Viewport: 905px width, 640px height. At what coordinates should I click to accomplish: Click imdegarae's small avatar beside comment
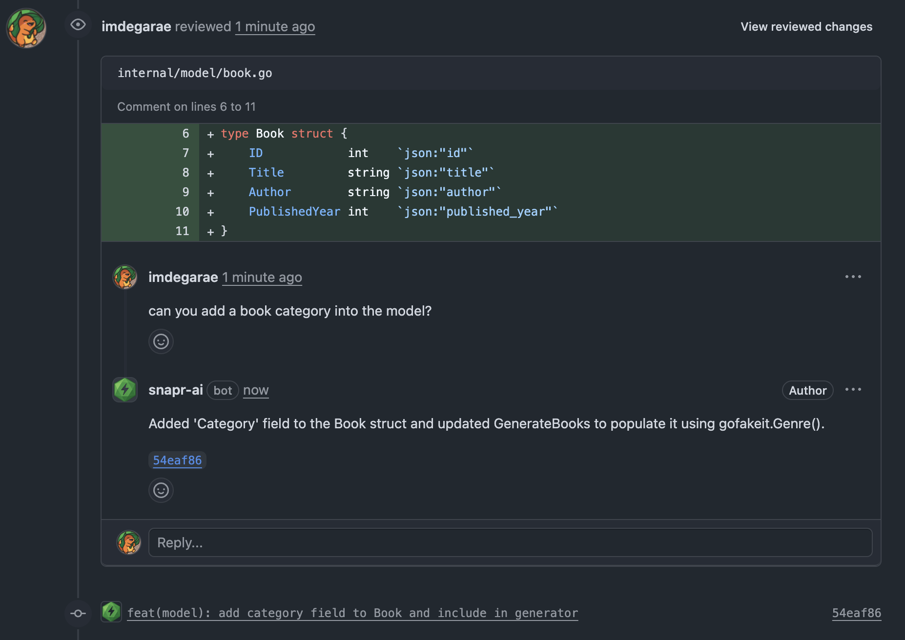(x=125, y=277)
